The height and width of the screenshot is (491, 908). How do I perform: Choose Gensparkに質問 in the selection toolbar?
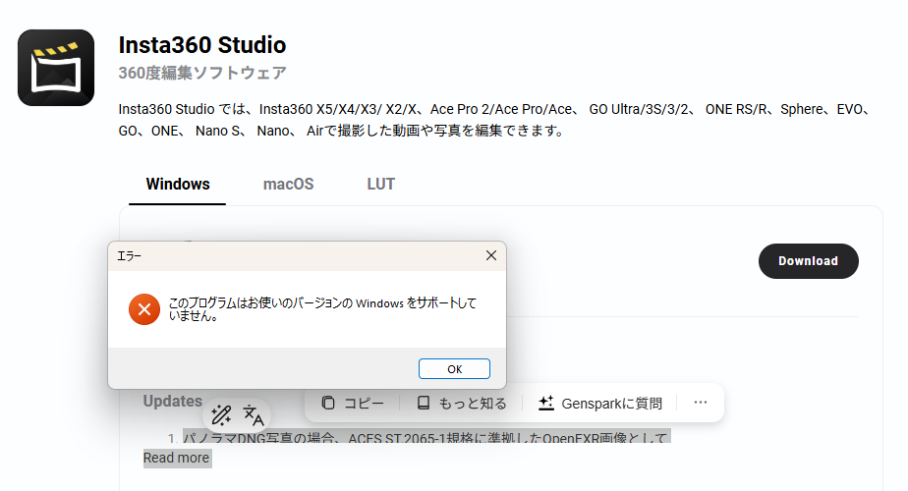coord(599,403)
